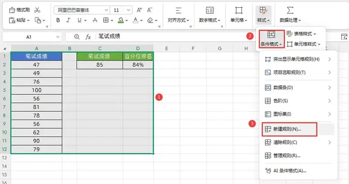Expand the Font color options arrow

pyautogui.click(x=141, y=20)
